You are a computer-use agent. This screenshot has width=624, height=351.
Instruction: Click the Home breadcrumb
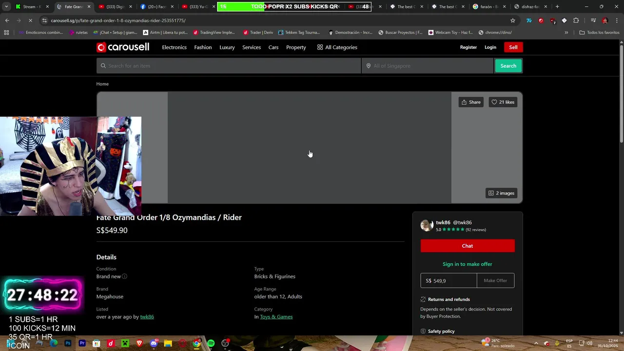tap(102, 84)
